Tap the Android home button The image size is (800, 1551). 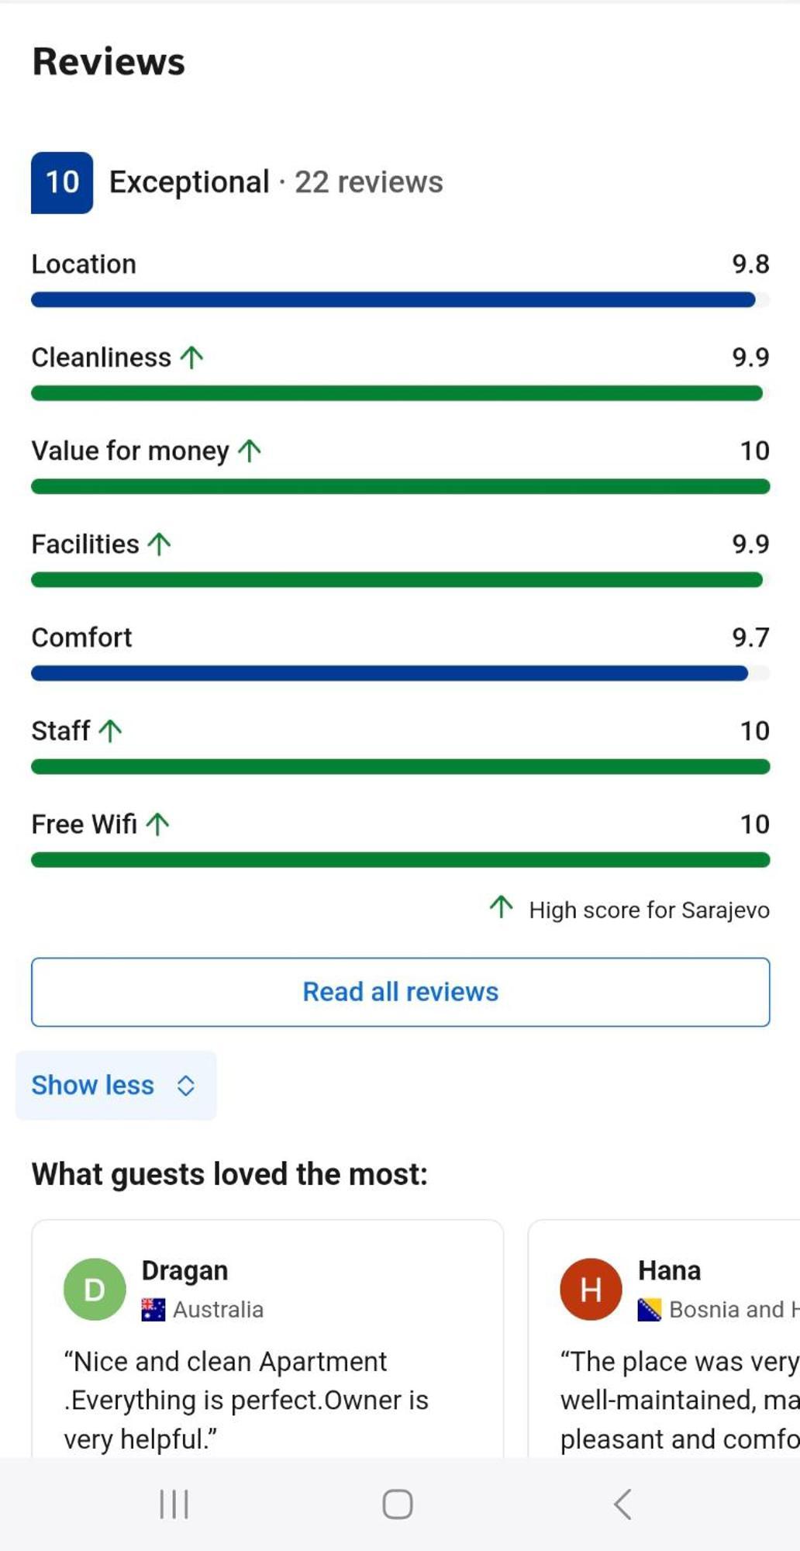click(x=398, y=1504)
